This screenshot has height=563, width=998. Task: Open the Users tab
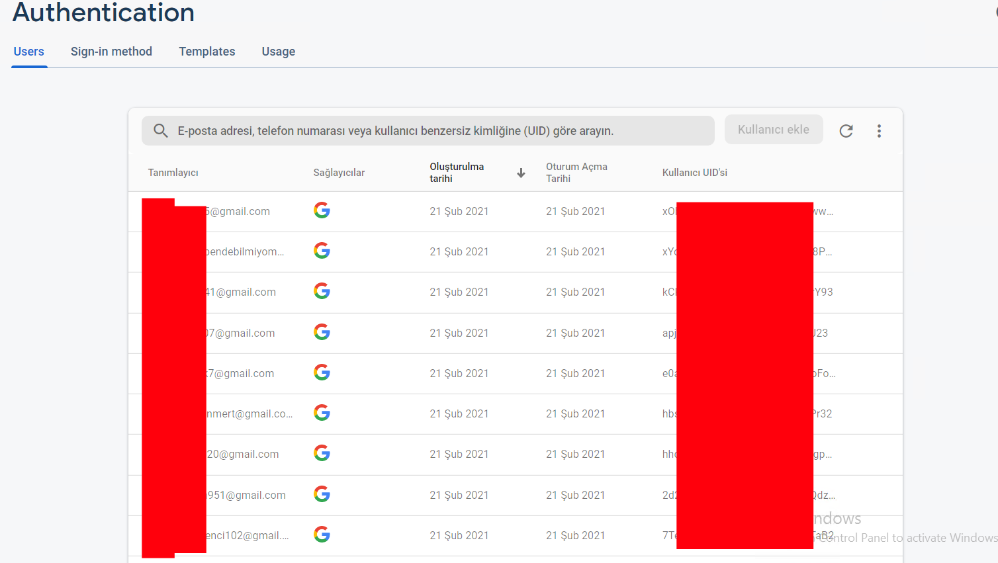tap(29, 52)
